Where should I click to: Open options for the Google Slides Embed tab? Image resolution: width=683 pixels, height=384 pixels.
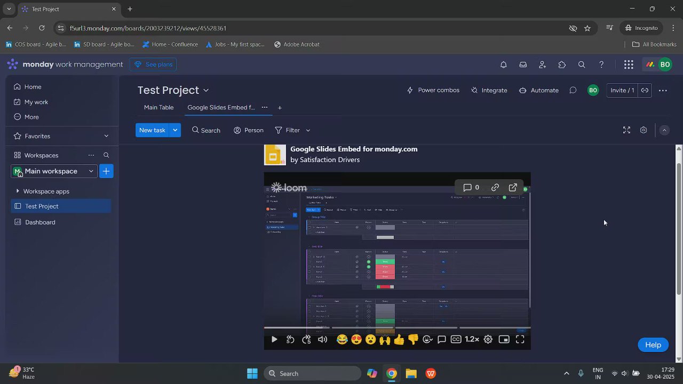tap(265, 107)
